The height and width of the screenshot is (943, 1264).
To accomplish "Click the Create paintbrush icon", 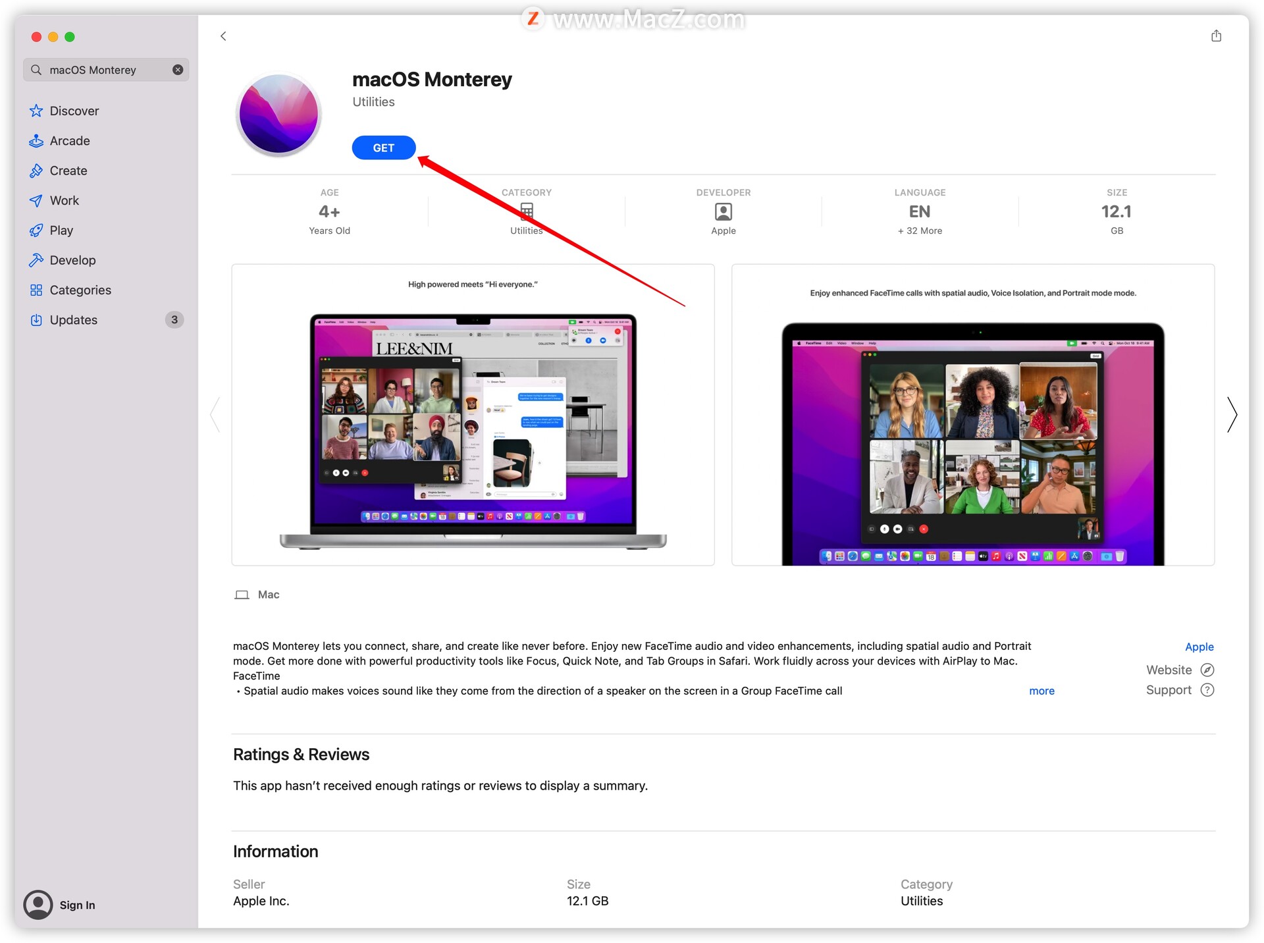I will (36, 171).
